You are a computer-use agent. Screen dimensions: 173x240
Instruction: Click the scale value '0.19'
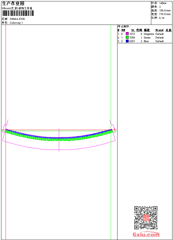point(162,18)
